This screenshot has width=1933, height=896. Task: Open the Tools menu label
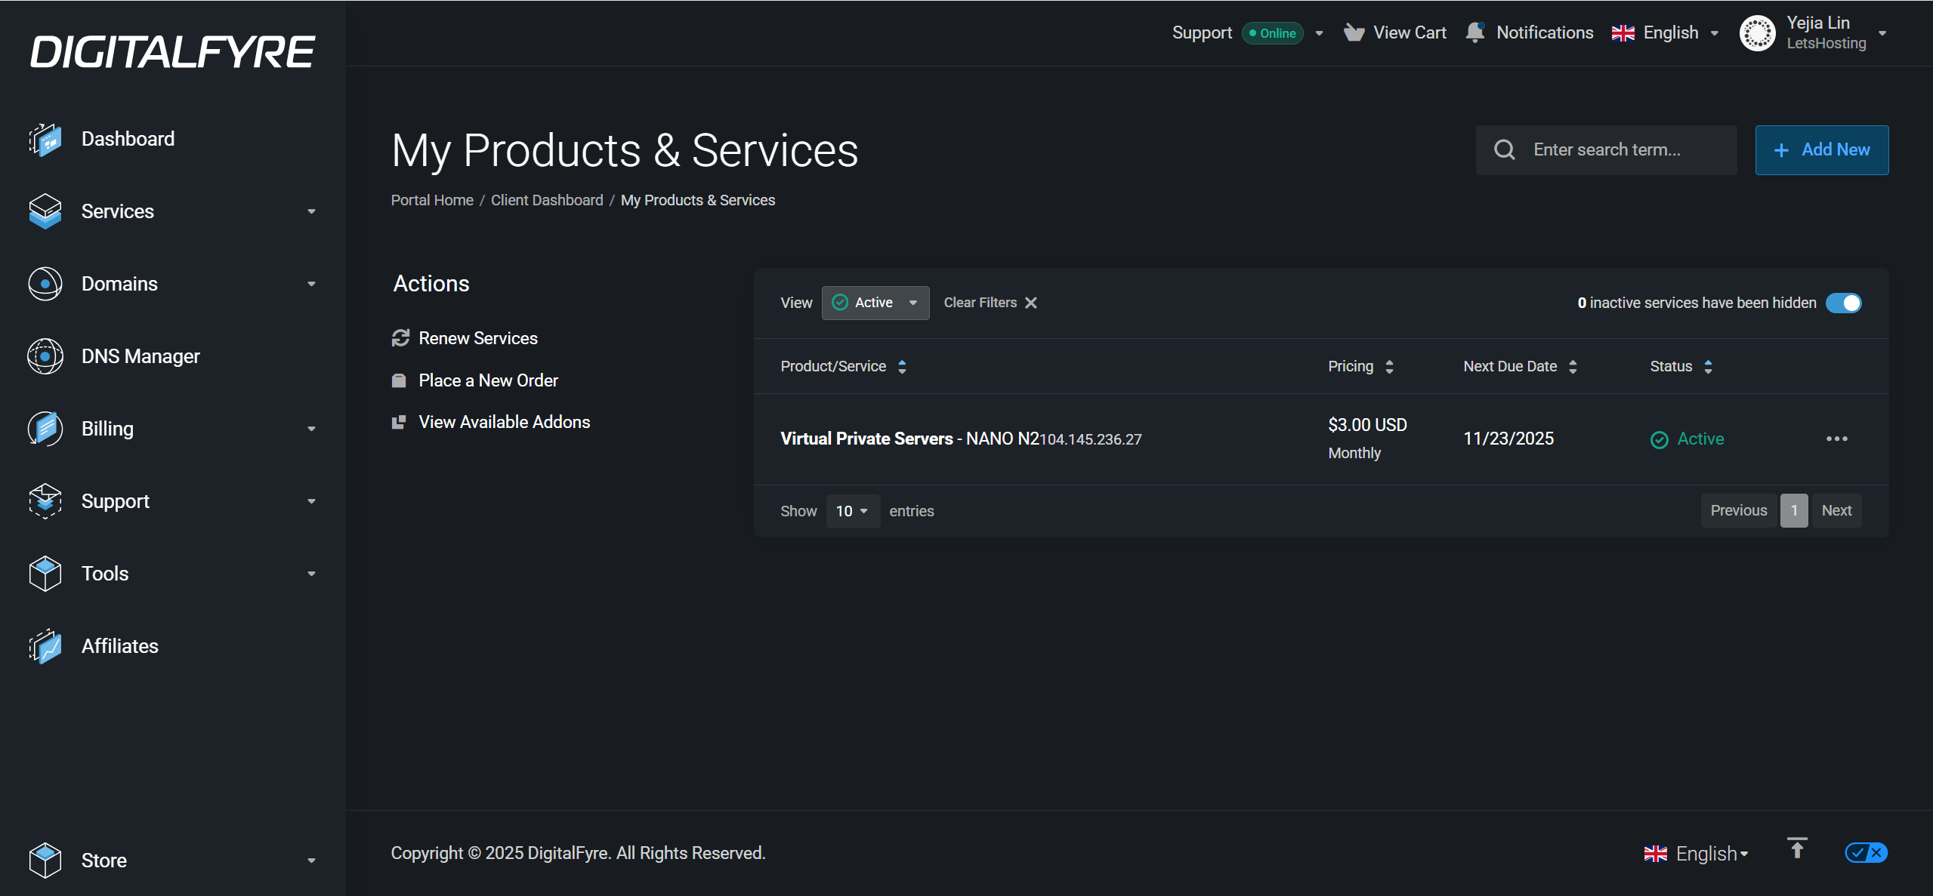(105, 574)
